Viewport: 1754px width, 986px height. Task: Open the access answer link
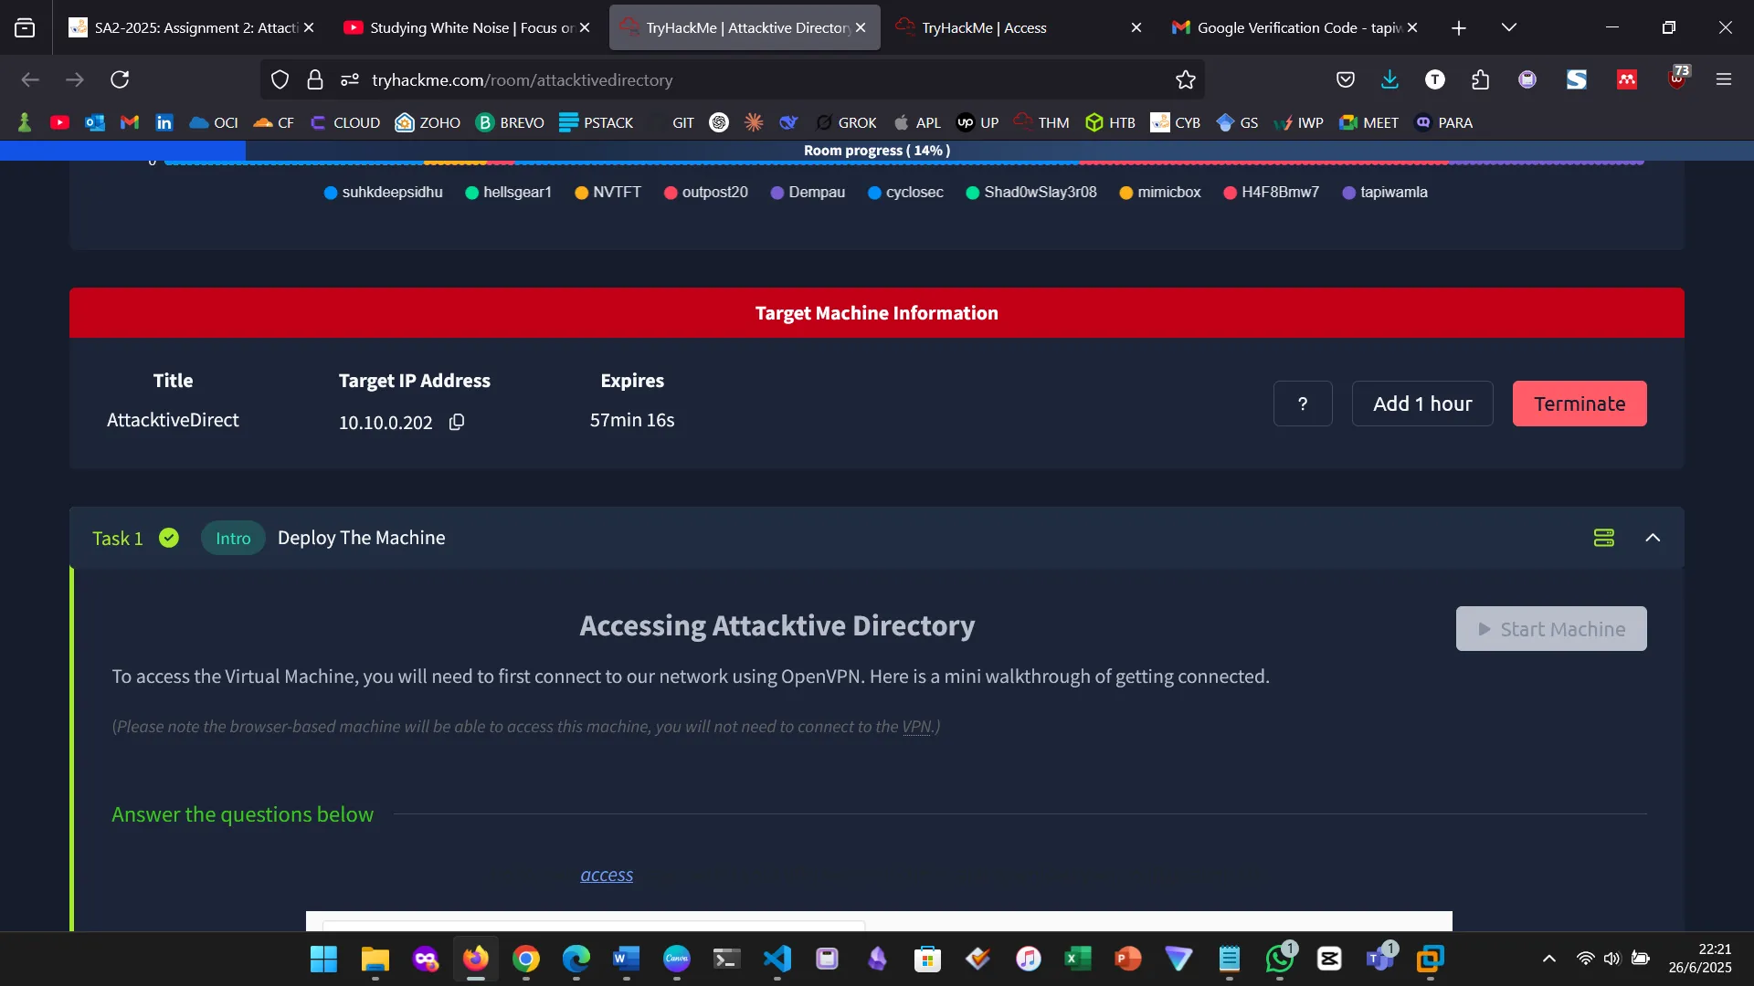tap(607, 875)
